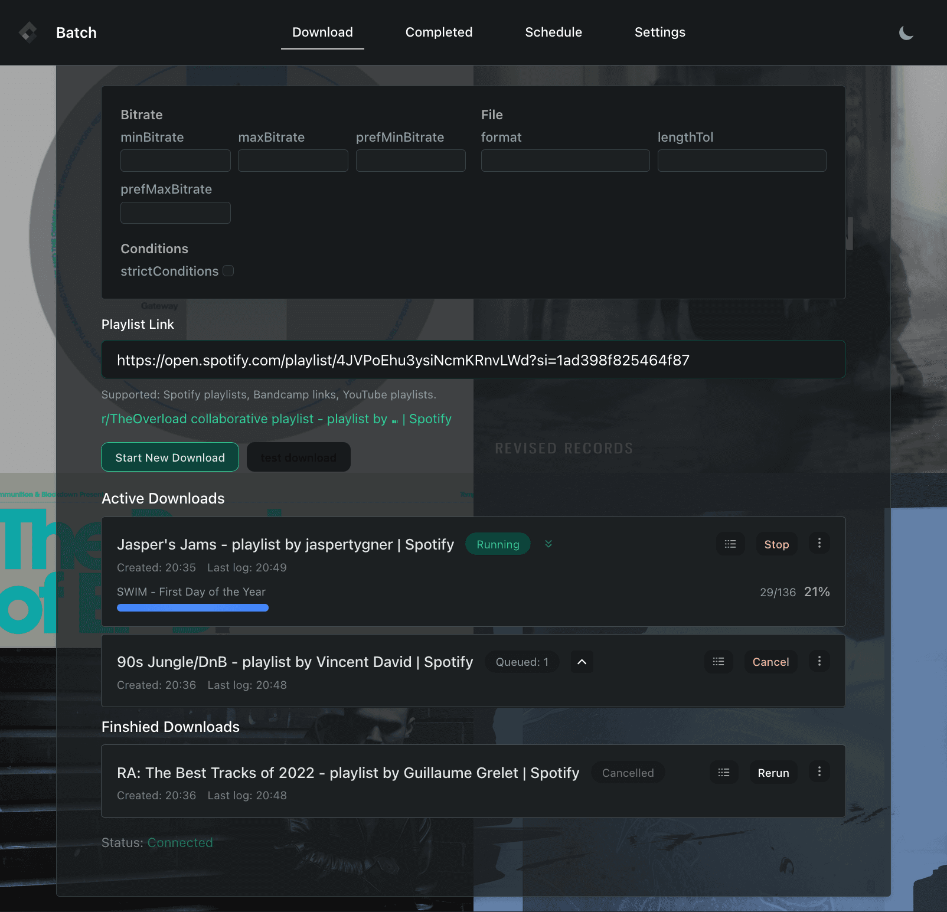Switch to the Download tab
Viewport: 947px width, 912px height.
coord(322,32)
